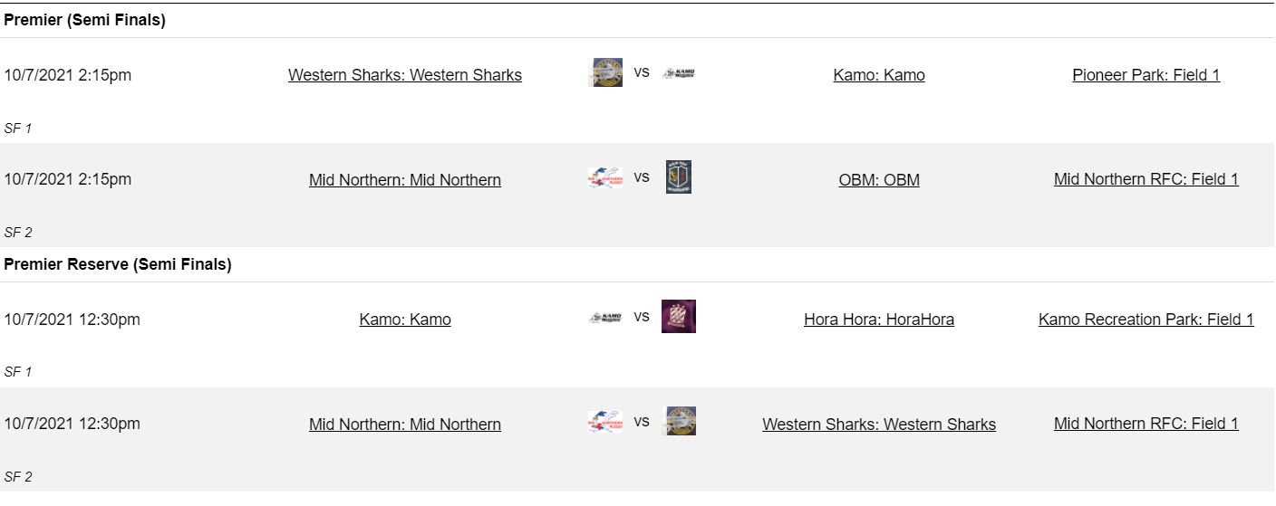Open Kamo away team link in Premier
1276x506 pixels.
(x=879, y=75)
